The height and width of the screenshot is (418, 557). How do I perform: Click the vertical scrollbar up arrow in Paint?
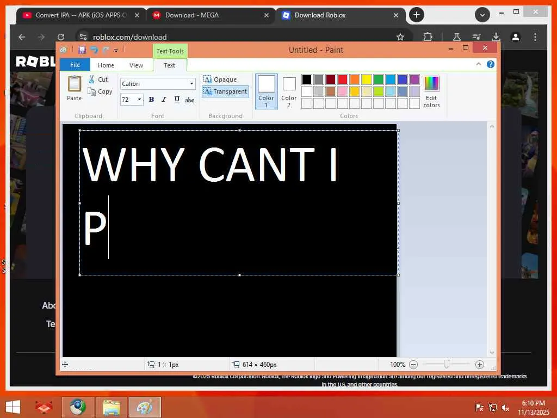click(x=492, y=126)
